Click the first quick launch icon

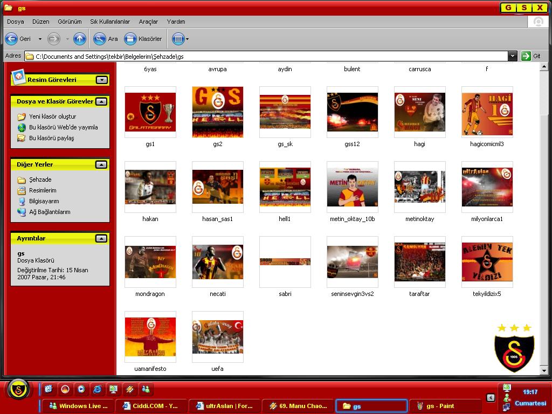click(x=49, y=389)
